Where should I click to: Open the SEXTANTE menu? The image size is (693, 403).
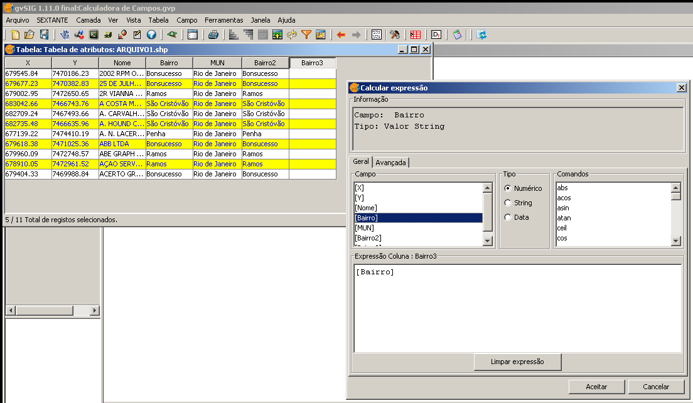click(52, 20)
